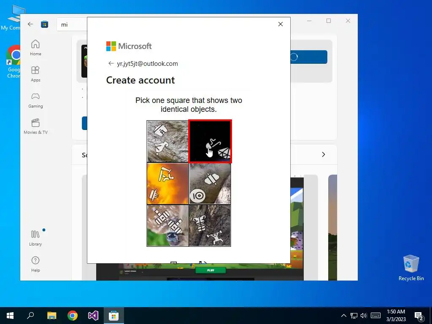Open taskbar Search
This screenshot has height=324, width=432.
coord(30,316)
